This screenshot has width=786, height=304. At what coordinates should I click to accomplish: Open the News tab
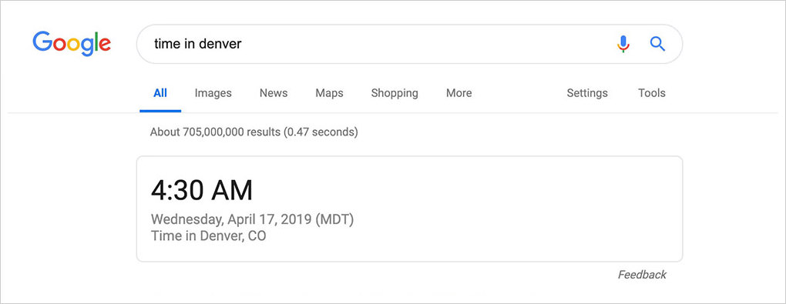(274, 93)
